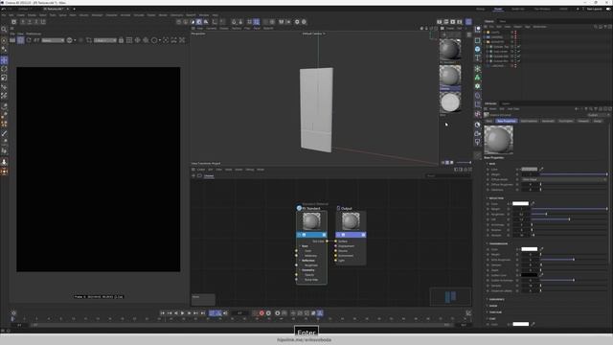Screen dimensions: 613x345
Task: Click the eyedropper next to Reflection Color
Action: tap(533, 203)
